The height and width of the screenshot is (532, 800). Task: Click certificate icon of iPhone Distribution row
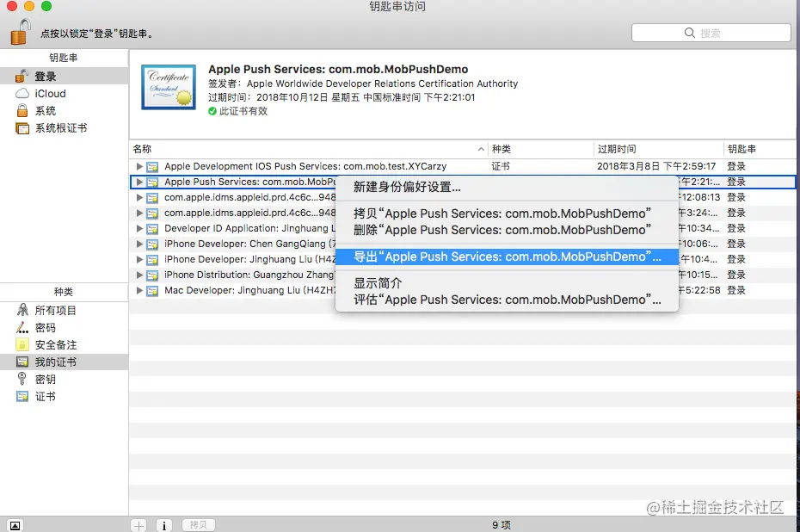point(152,275)
